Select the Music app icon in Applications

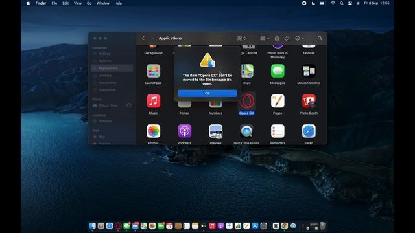(x=153, y=101)
